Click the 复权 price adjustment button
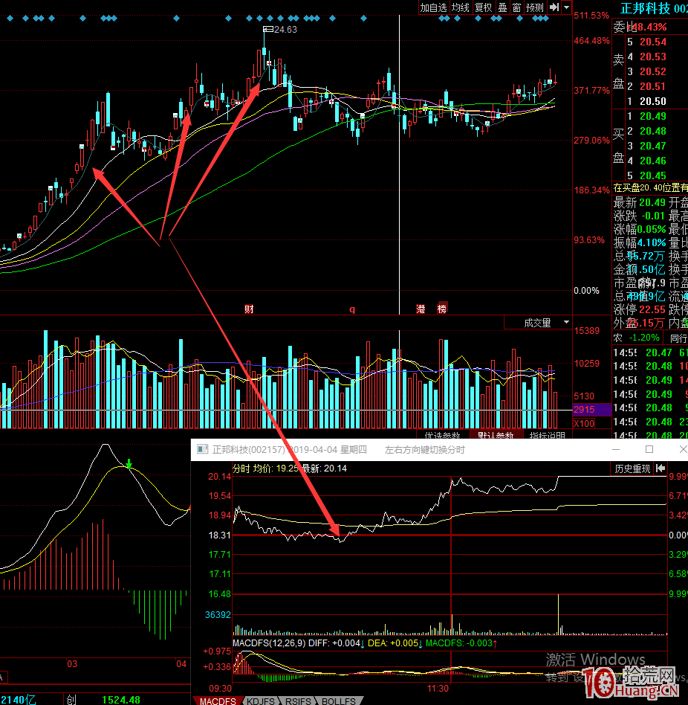The image size is (688, 705). tap(484, 7)
